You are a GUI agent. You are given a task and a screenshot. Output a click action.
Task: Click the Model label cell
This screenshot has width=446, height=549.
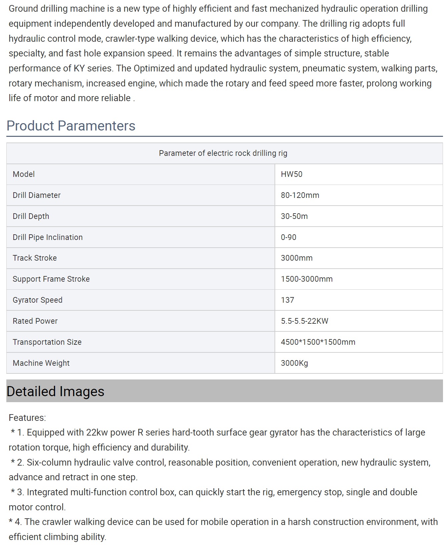(140, 174)
